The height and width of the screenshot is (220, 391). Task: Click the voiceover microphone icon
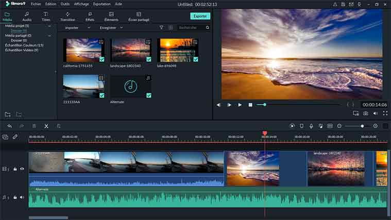point(311,126)
